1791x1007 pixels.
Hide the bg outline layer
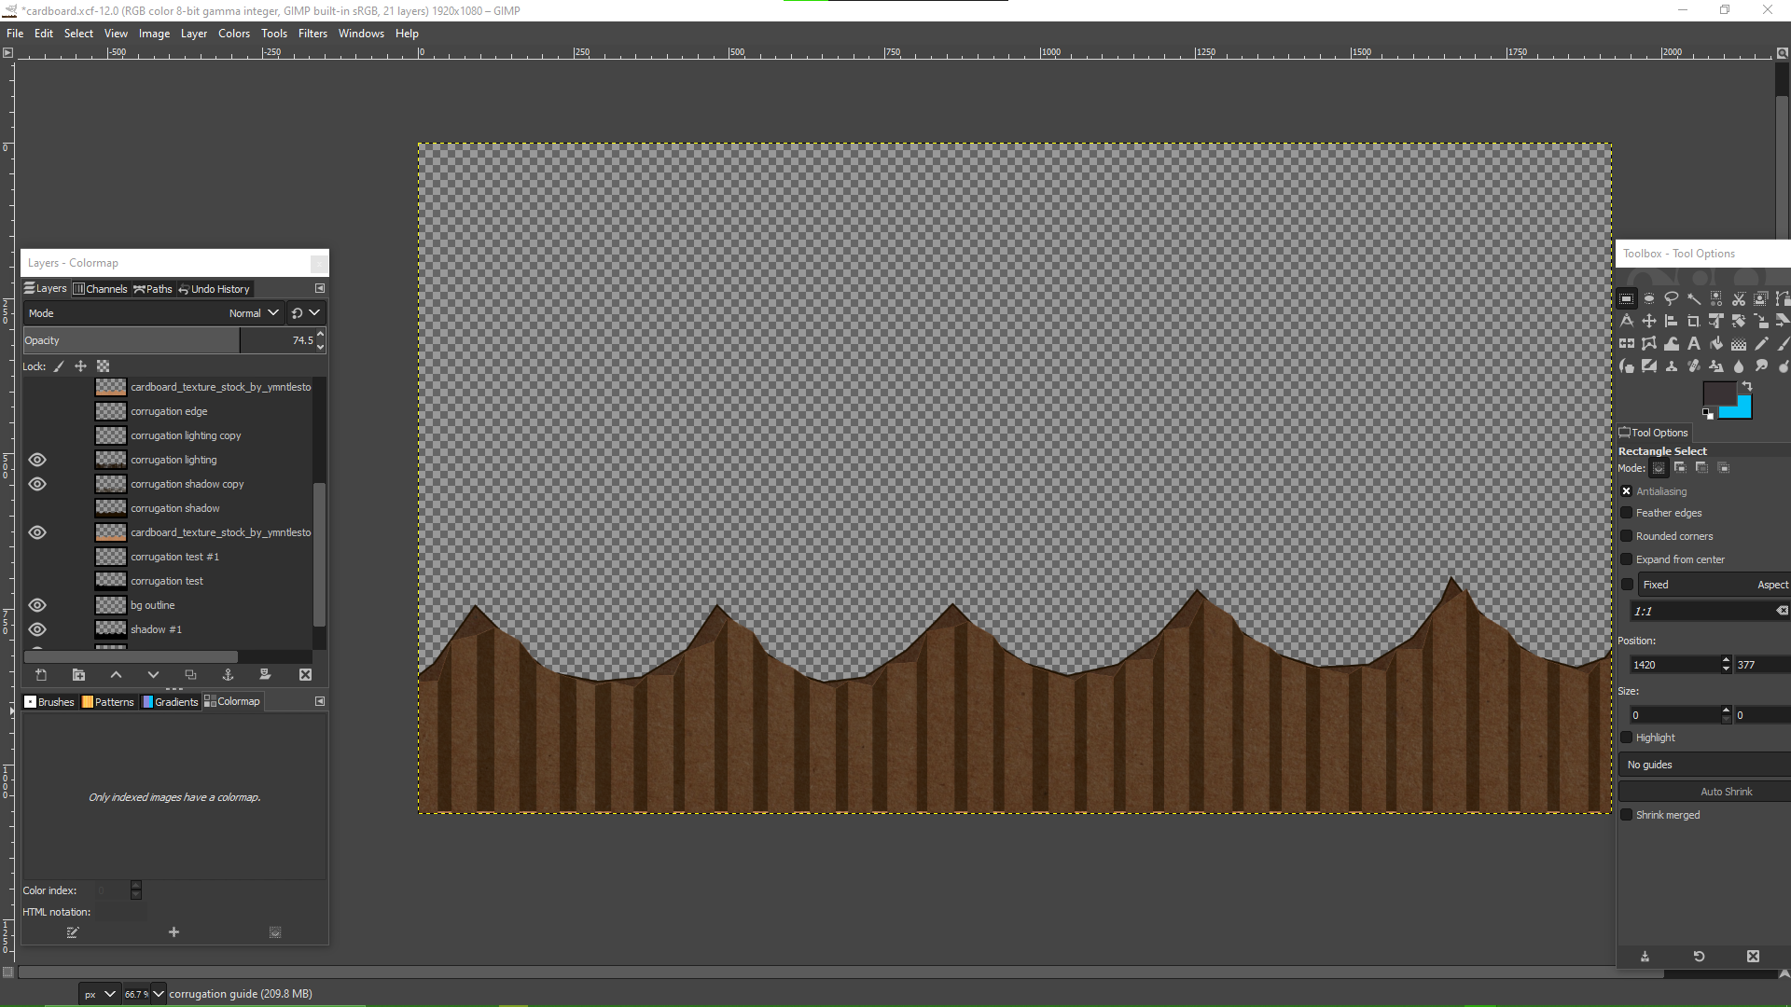coord(37,605)
